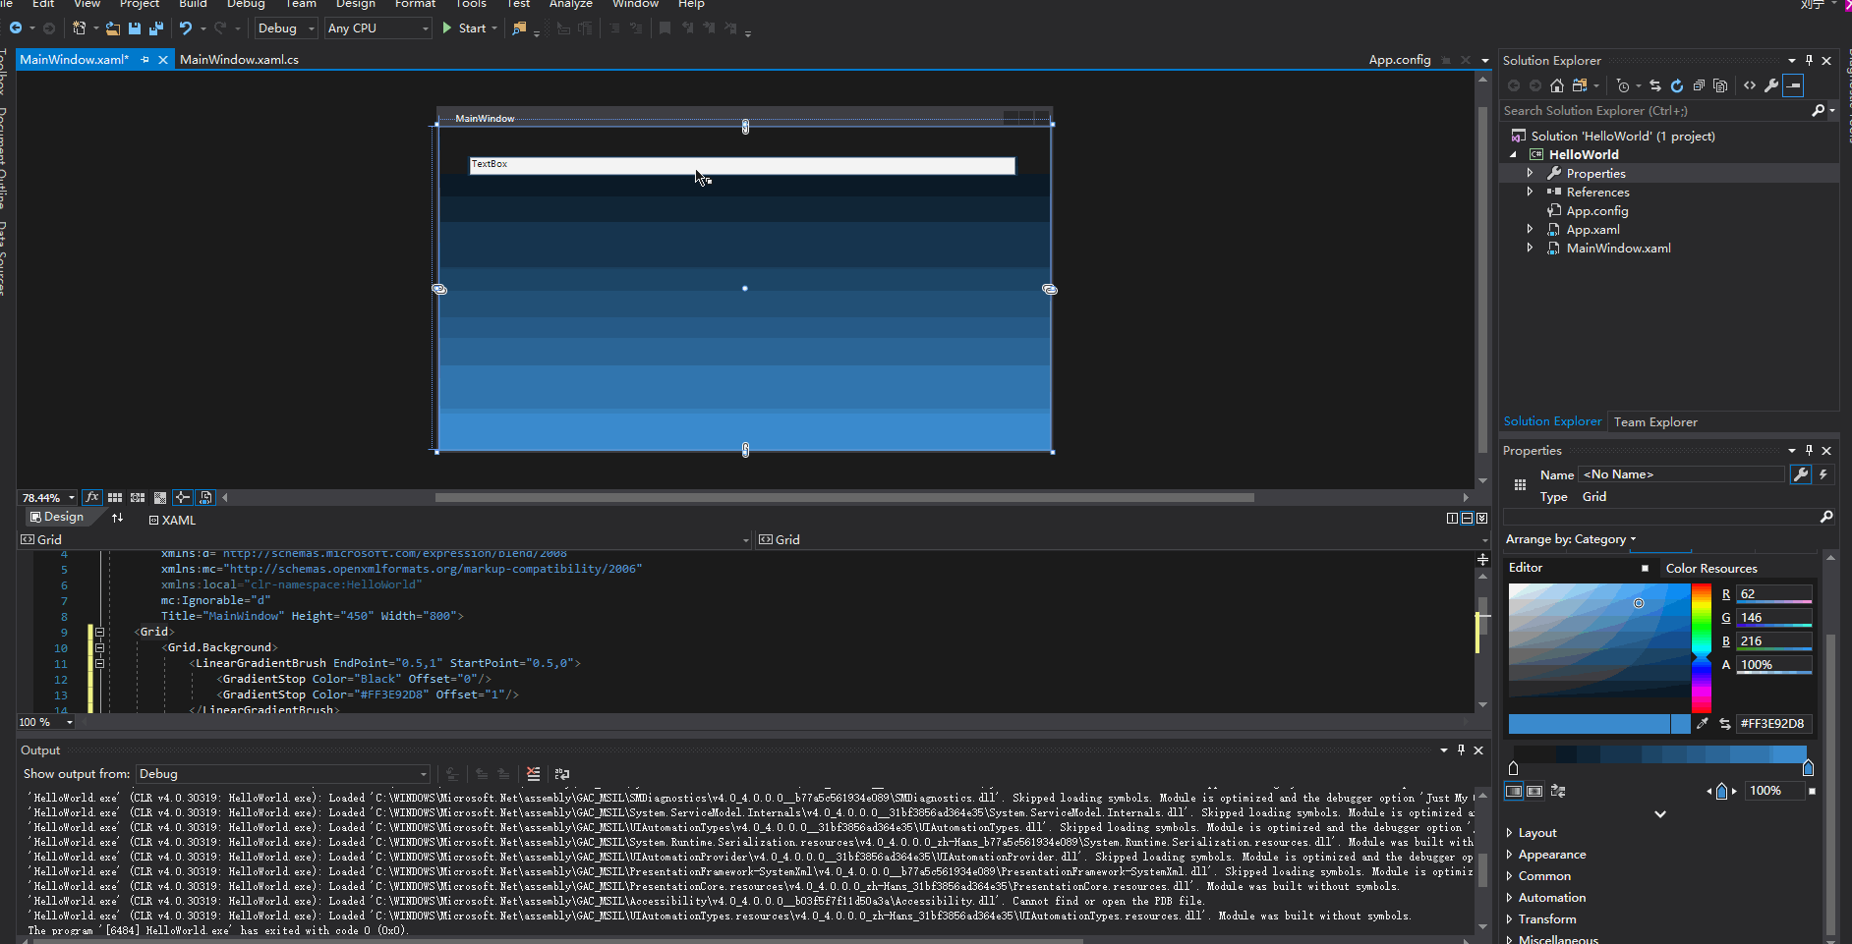1852x944 pixels.
Task: Select the Properties node in Solution Explorer
Action: point(1595,174)
